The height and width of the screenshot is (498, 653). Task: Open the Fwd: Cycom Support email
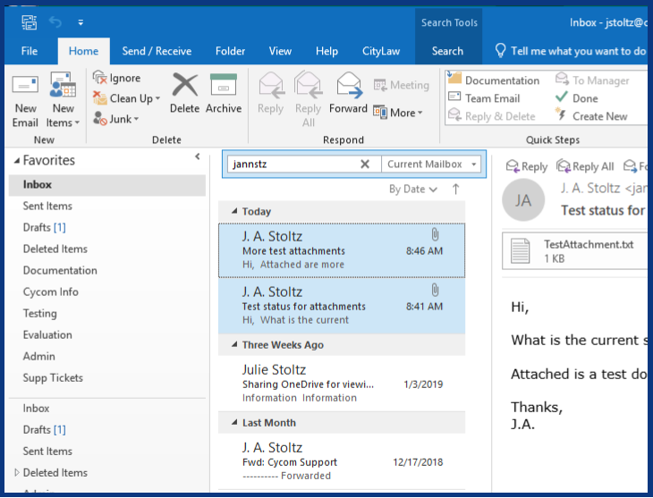(x=342, y=461)
